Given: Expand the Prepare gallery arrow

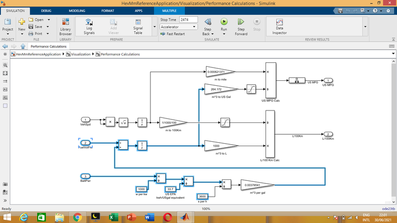Looking at the screenshot, I should click(153, 27).
